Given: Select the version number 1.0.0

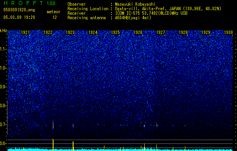Looking at the screenshot, I should click(51, 3).
